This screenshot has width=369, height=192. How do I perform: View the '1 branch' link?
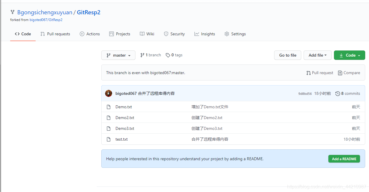[x=151, y=55]
